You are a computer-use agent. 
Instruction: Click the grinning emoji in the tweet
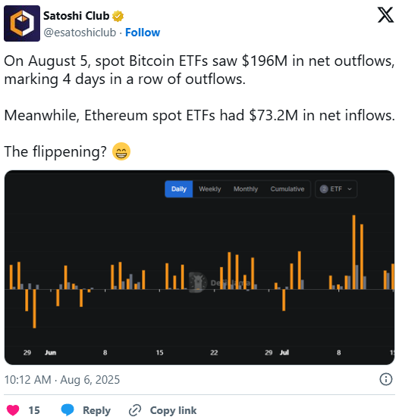click(121, 151)
